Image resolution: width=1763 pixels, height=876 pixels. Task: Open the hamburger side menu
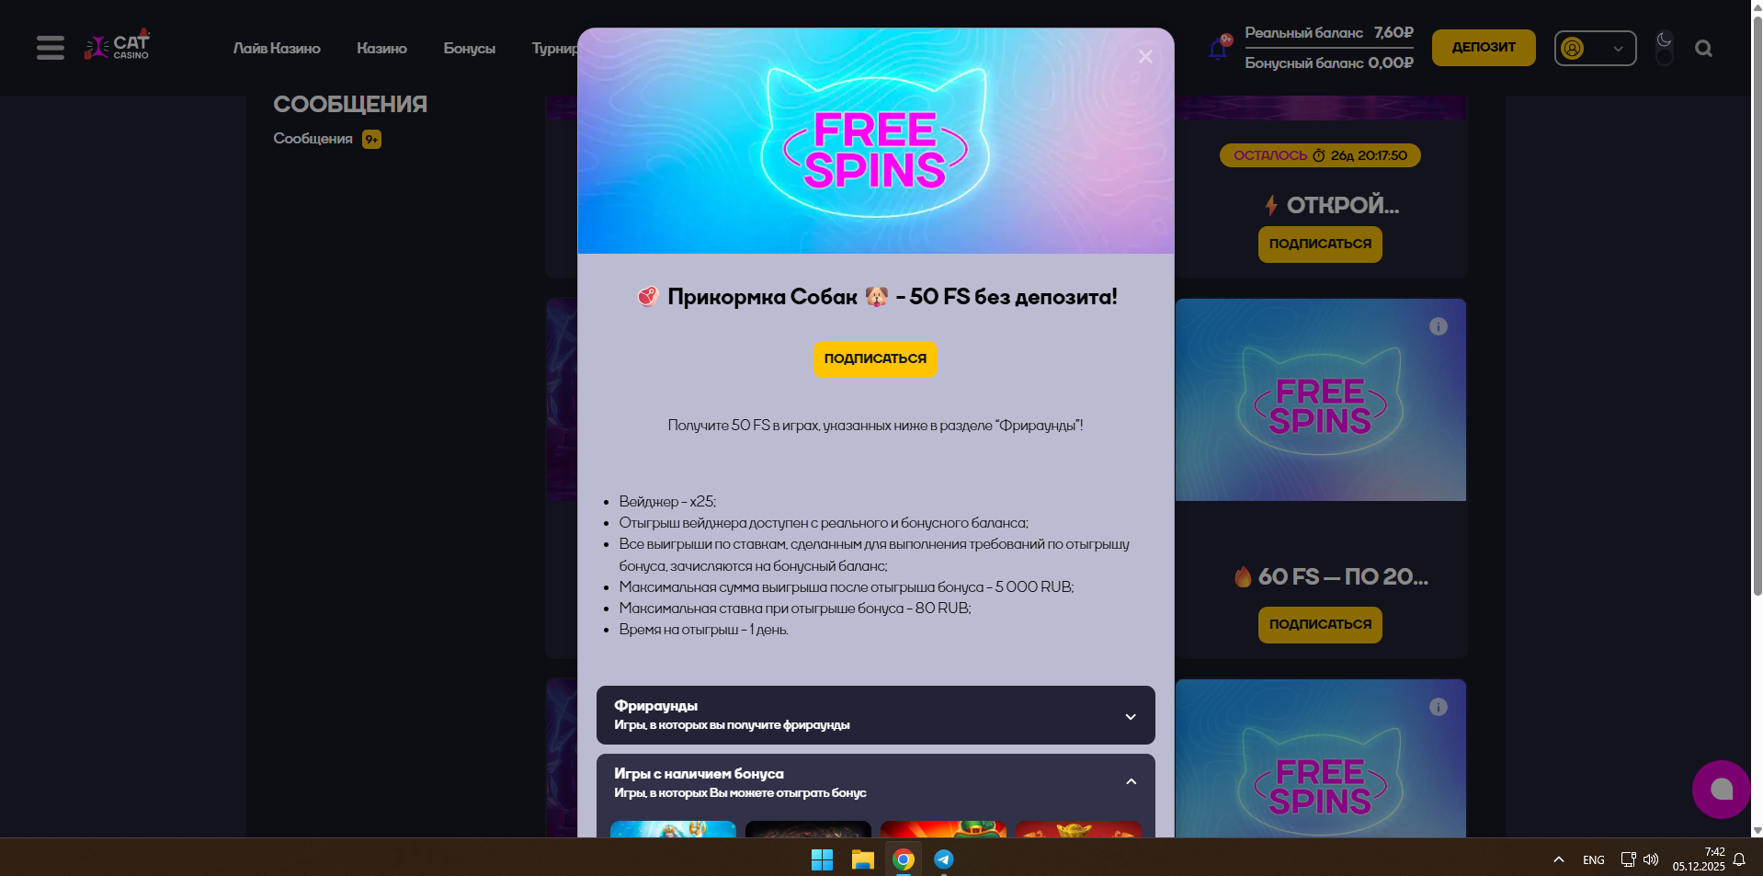51,48
